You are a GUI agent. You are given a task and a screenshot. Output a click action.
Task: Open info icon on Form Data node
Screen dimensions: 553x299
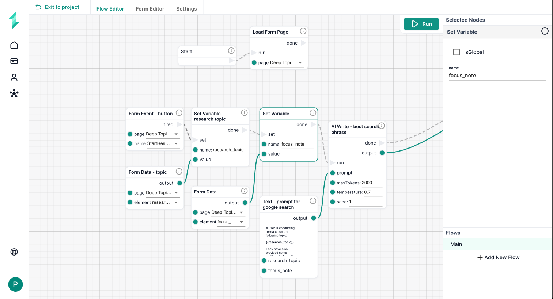click(245, 191)
